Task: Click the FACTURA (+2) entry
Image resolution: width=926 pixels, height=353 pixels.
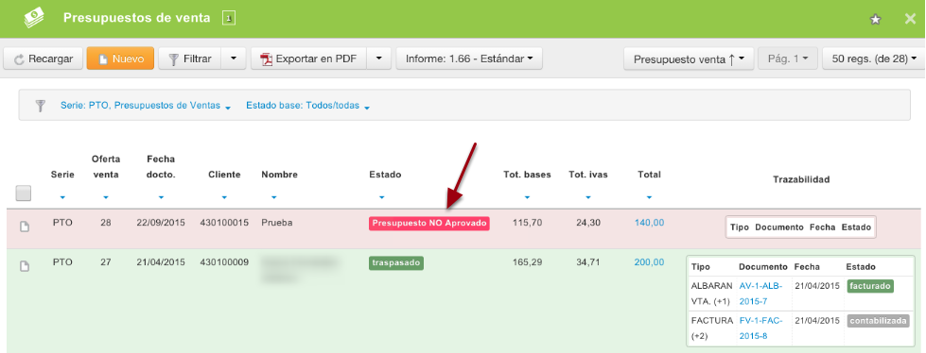Action: pos(711,328)
